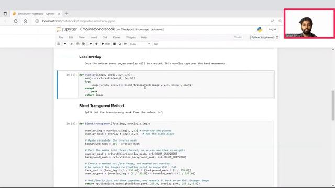
Task: Move selected cell up arrow
Action: [x=91, y=44]
